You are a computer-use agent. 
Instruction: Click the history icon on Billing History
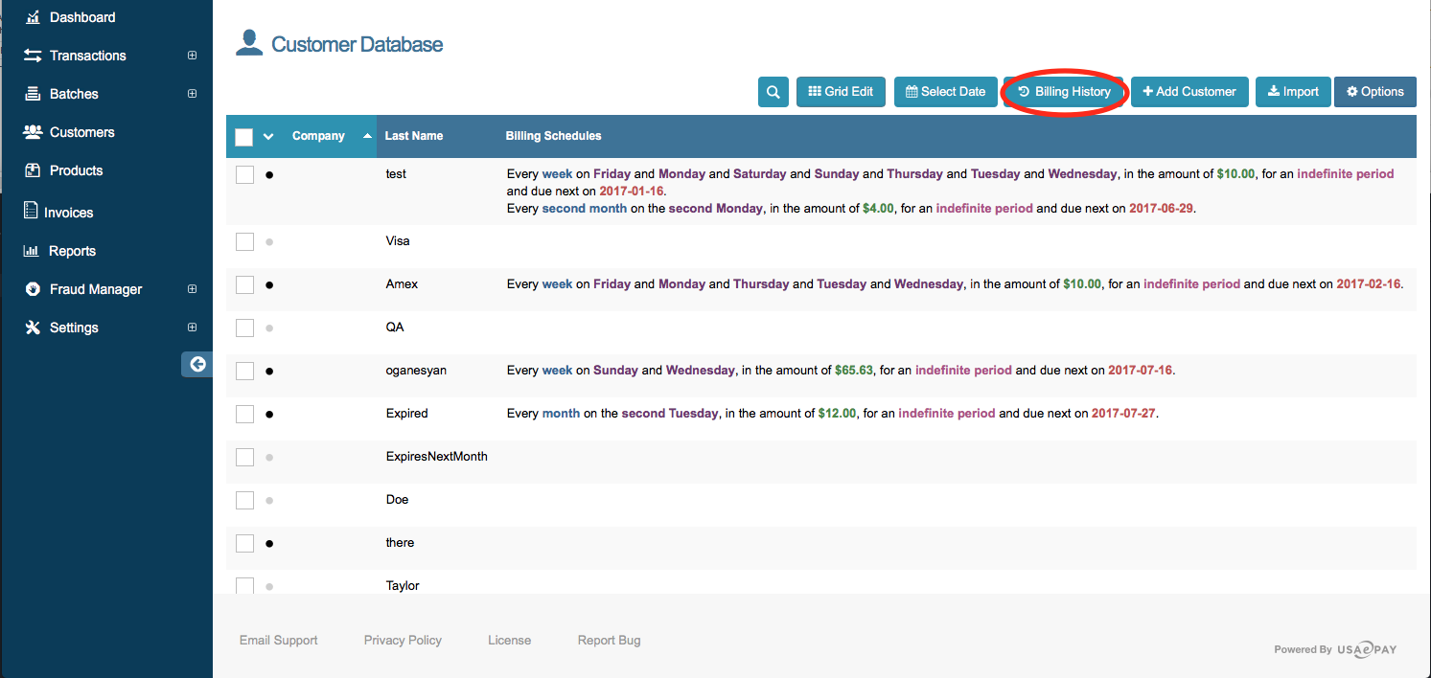pyautogui.click(x=1022, y=92)
